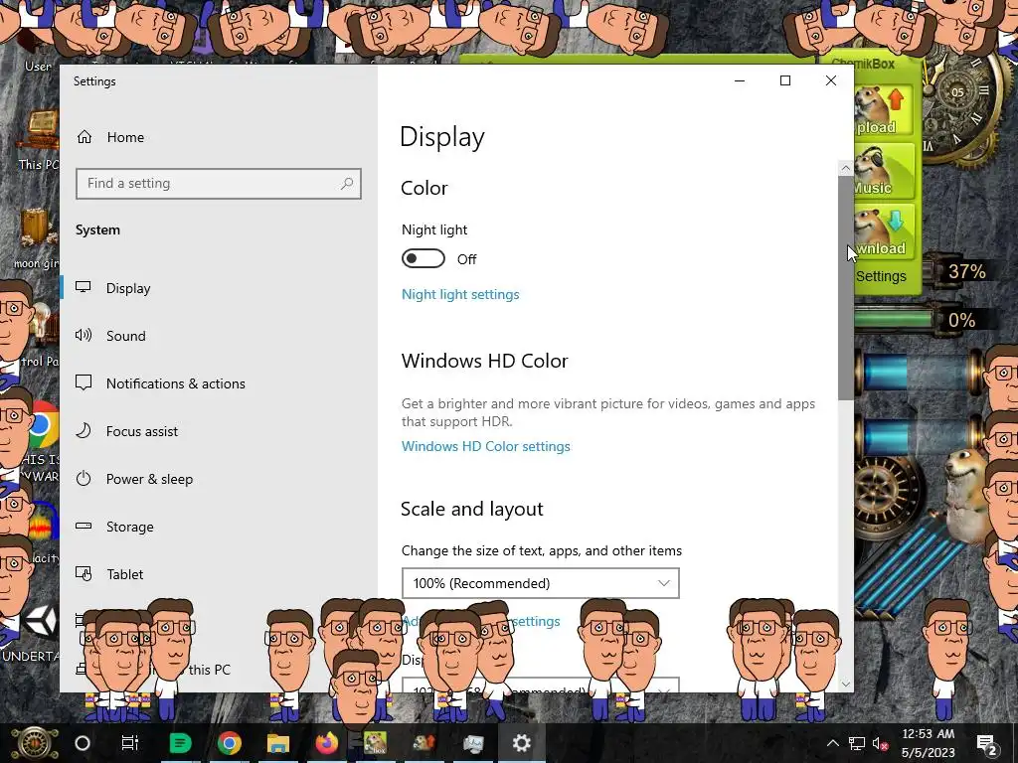Open the 100% (Recommended) scale dropdown

pos(540,583)
